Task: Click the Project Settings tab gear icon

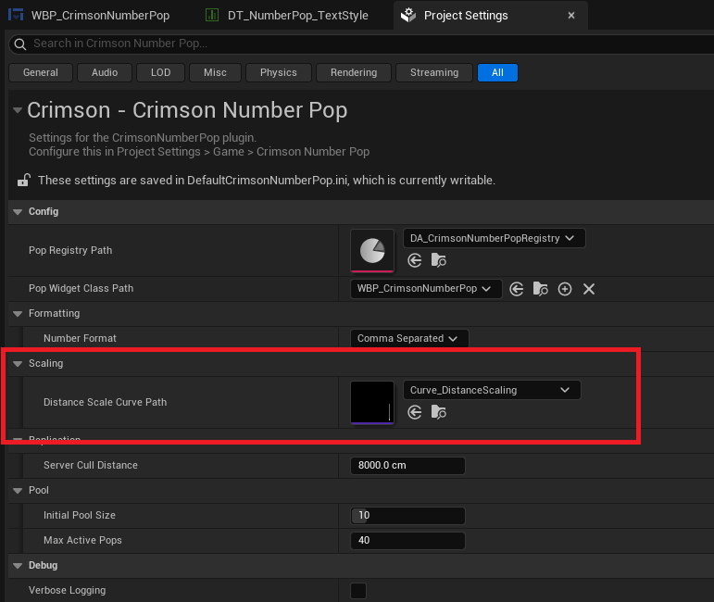Action: [408, 15]
